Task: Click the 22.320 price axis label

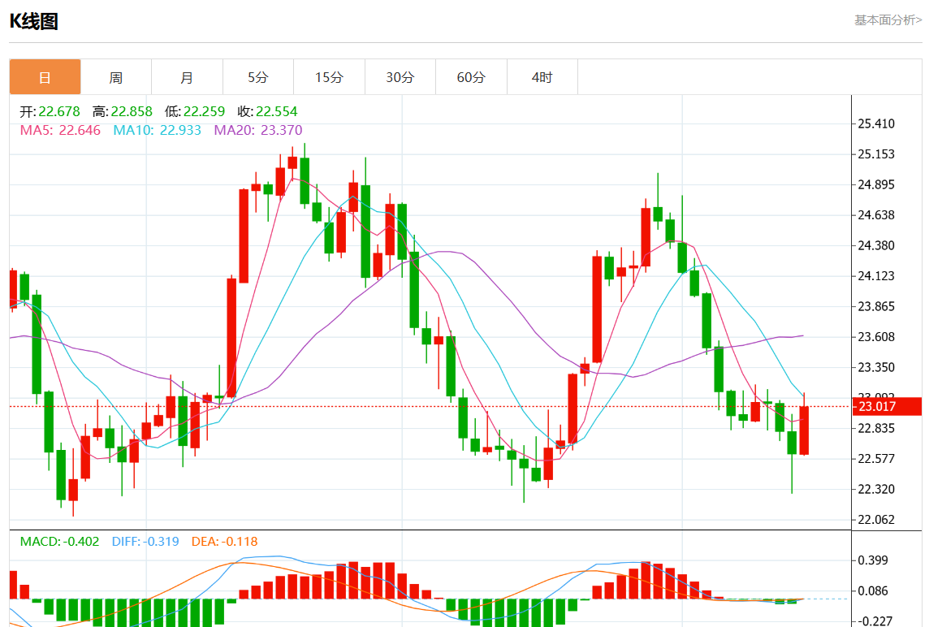Action: pyautogui.click(x=876, y=490)
